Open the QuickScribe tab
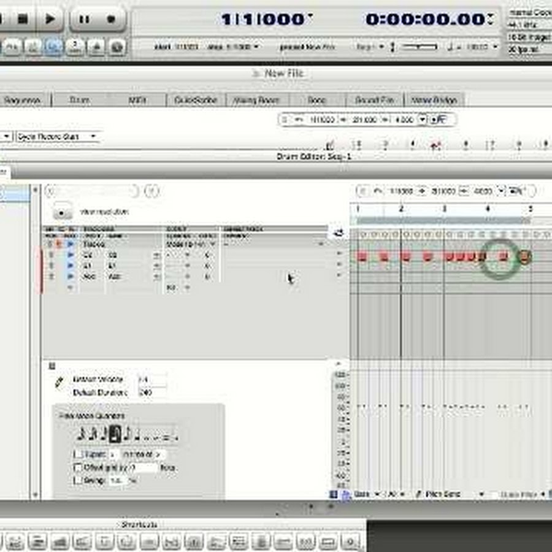 (x=196, y=101)
